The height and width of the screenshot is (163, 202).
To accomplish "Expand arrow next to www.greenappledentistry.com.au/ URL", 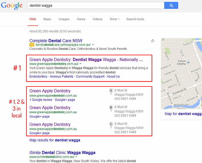I will (x=81, y=64).
